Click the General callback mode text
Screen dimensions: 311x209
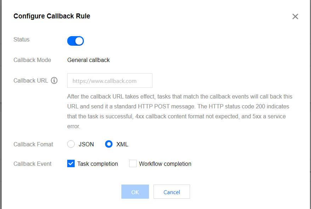click(88, 60)
